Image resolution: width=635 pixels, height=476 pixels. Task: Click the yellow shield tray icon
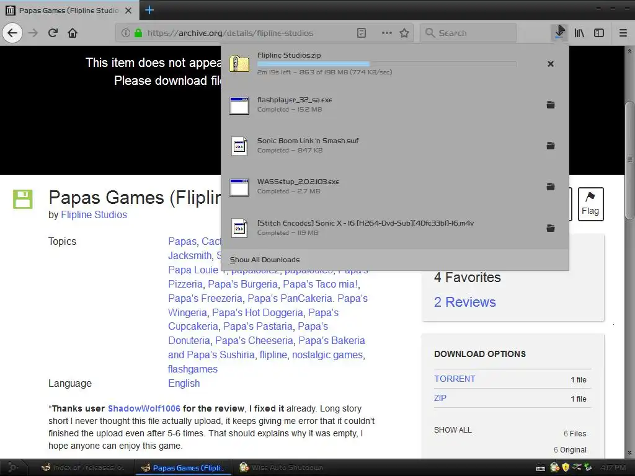(x=566, y=467)
